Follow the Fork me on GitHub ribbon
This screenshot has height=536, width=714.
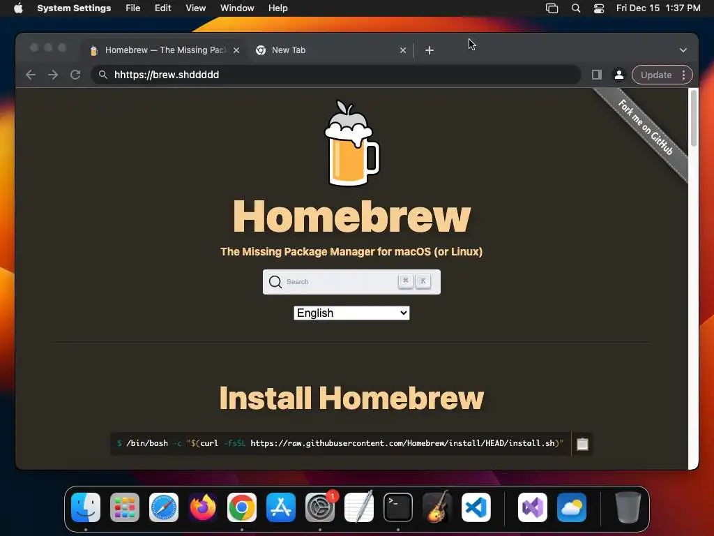pyautogui.click(x=646, y=128)
